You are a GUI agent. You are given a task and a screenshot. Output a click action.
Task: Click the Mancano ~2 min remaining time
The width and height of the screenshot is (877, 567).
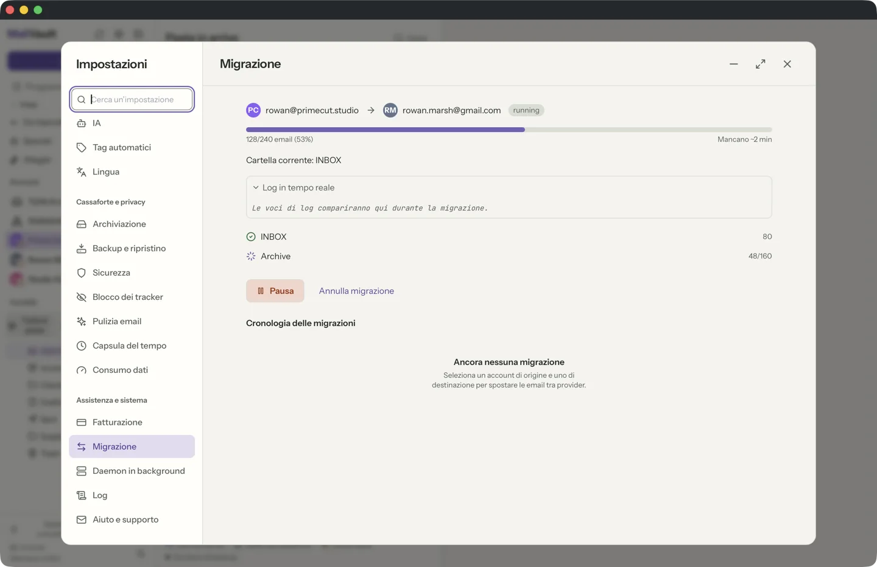[744, 139]
